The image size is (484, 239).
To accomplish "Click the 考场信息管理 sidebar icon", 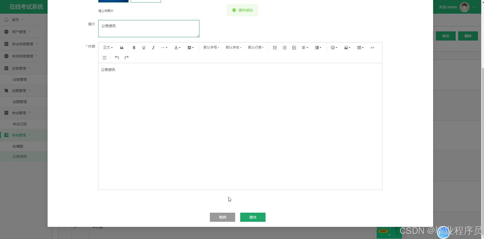I will 6,56.
